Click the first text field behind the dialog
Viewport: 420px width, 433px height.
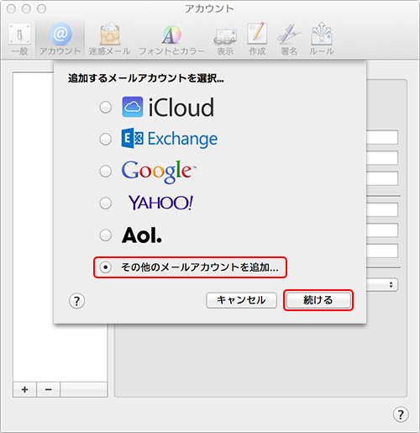point(382,137)
